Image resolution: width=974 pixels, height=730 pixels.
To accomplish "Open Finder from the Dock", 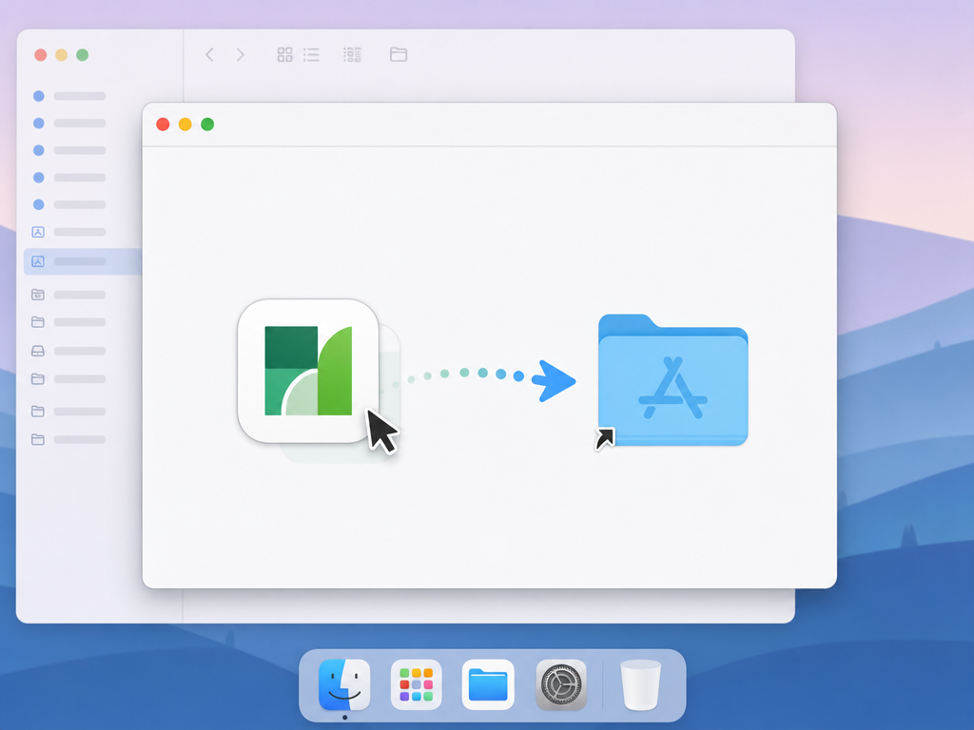I will [x=344, y=684].
